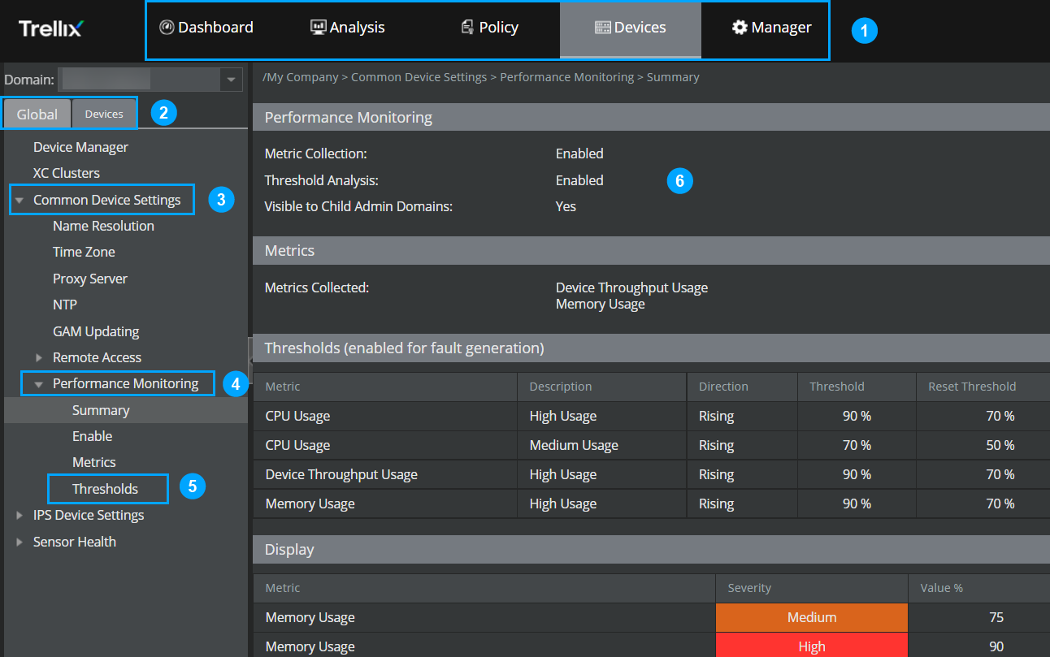
Task: Switch to the Global tab
Action: point(37,115)
